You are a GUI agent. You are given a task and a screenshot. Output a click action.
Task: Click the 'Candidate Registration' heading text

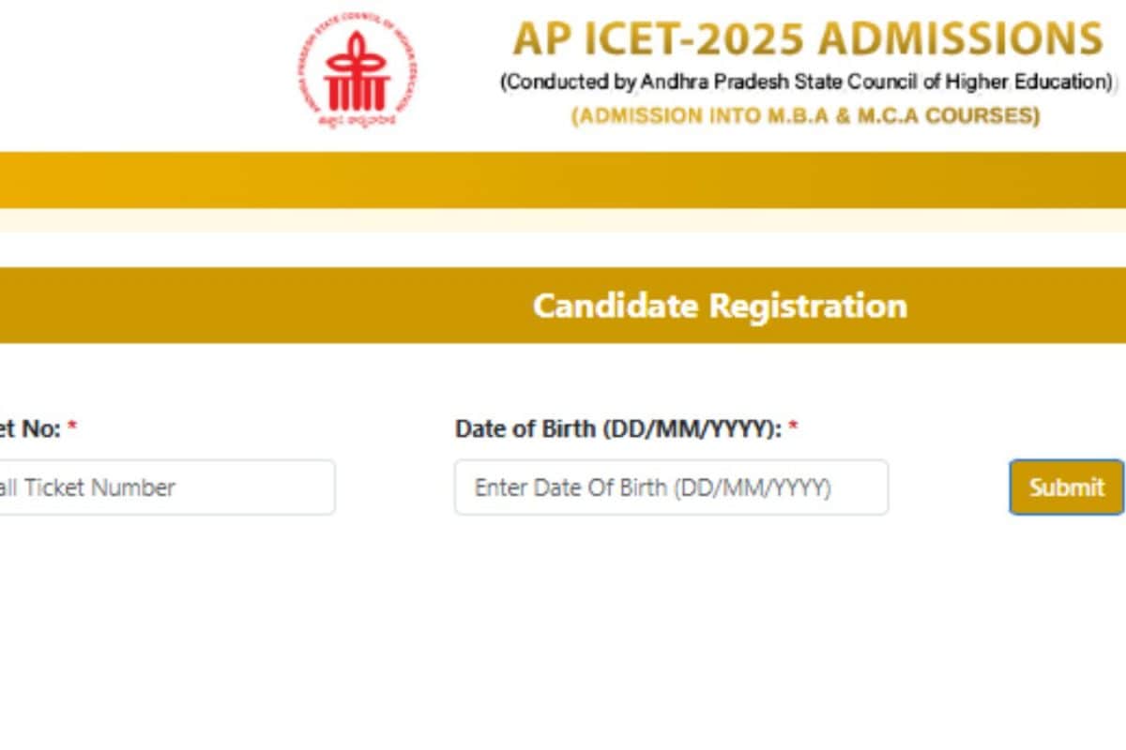720,306
